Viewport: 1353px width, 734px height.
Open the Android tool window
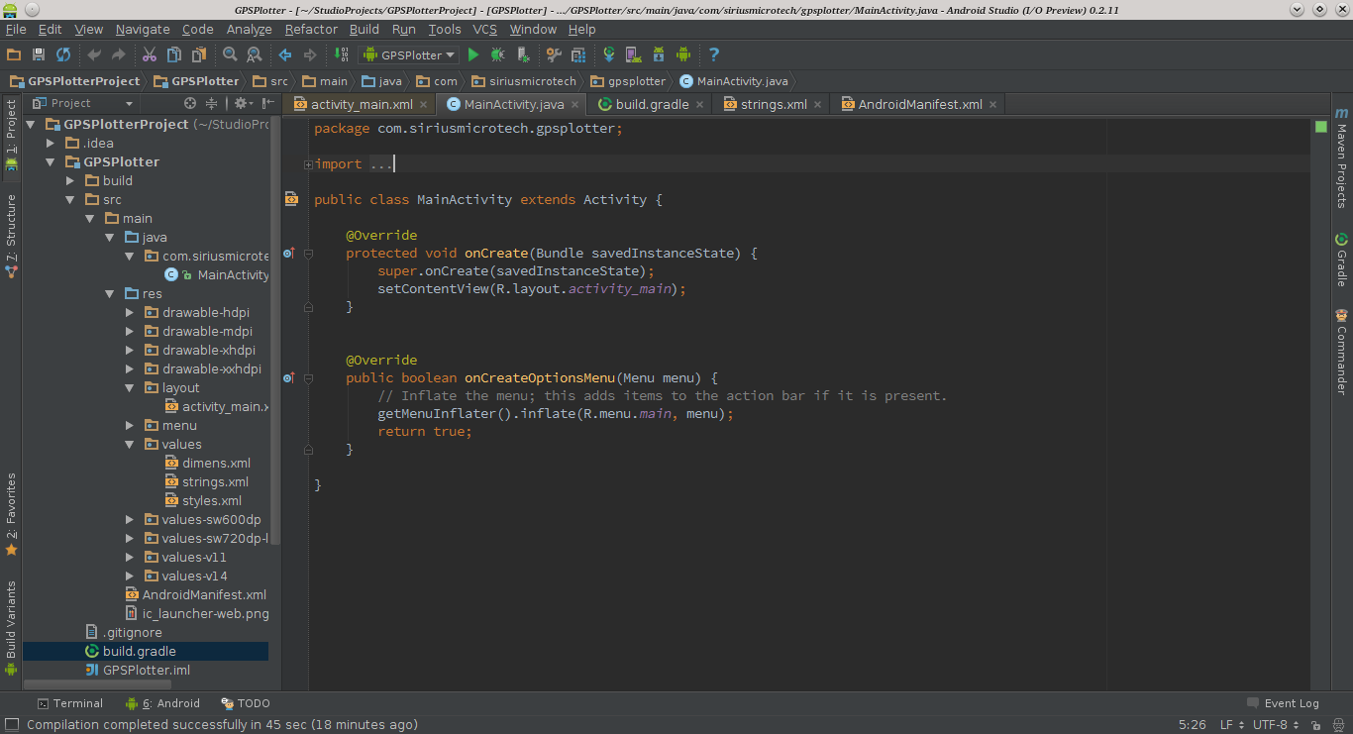click(x=163, y=703)
